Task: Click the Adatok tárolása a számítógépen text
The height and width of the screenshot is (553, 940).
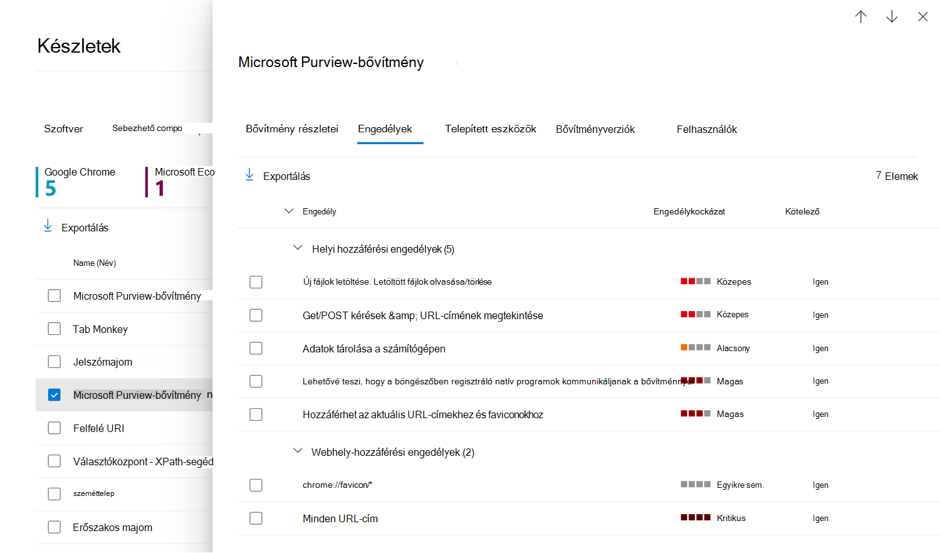Action: pyautogui.click(x=374, y=349)
